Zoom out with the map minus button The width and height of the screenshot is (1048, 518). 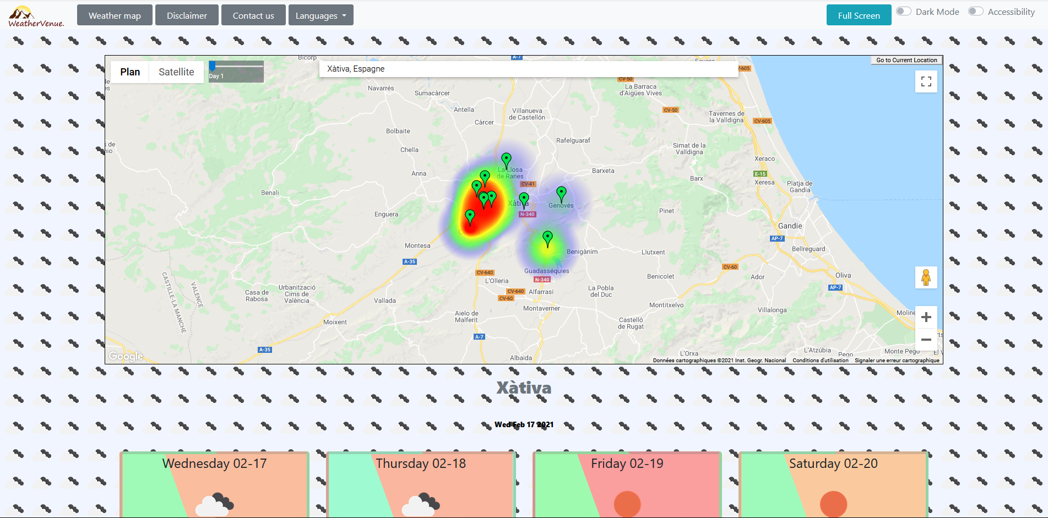pyautogui.click(x=926, y=340)
